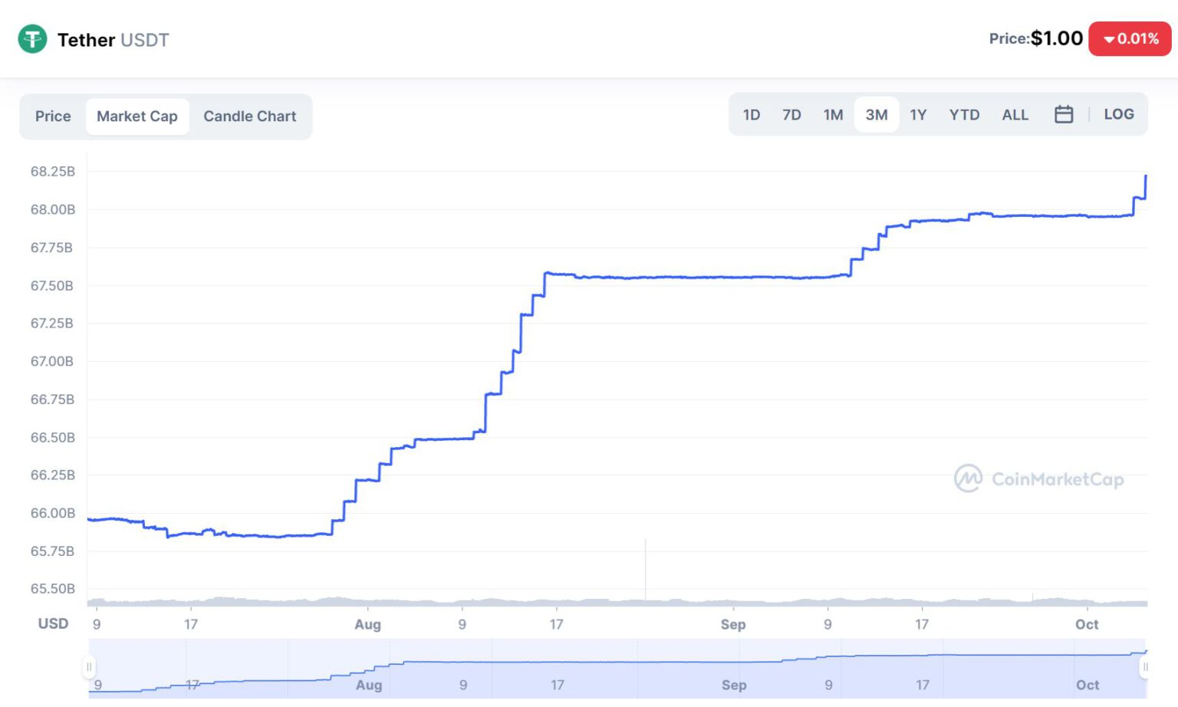Click the Tether logo icon

coord(32,39)
